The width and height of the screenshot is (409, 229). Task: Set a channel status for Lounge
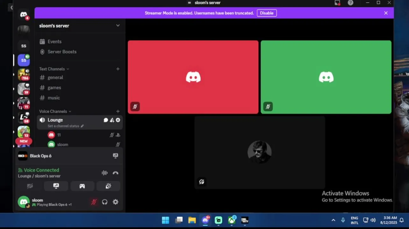coord(66,126)
